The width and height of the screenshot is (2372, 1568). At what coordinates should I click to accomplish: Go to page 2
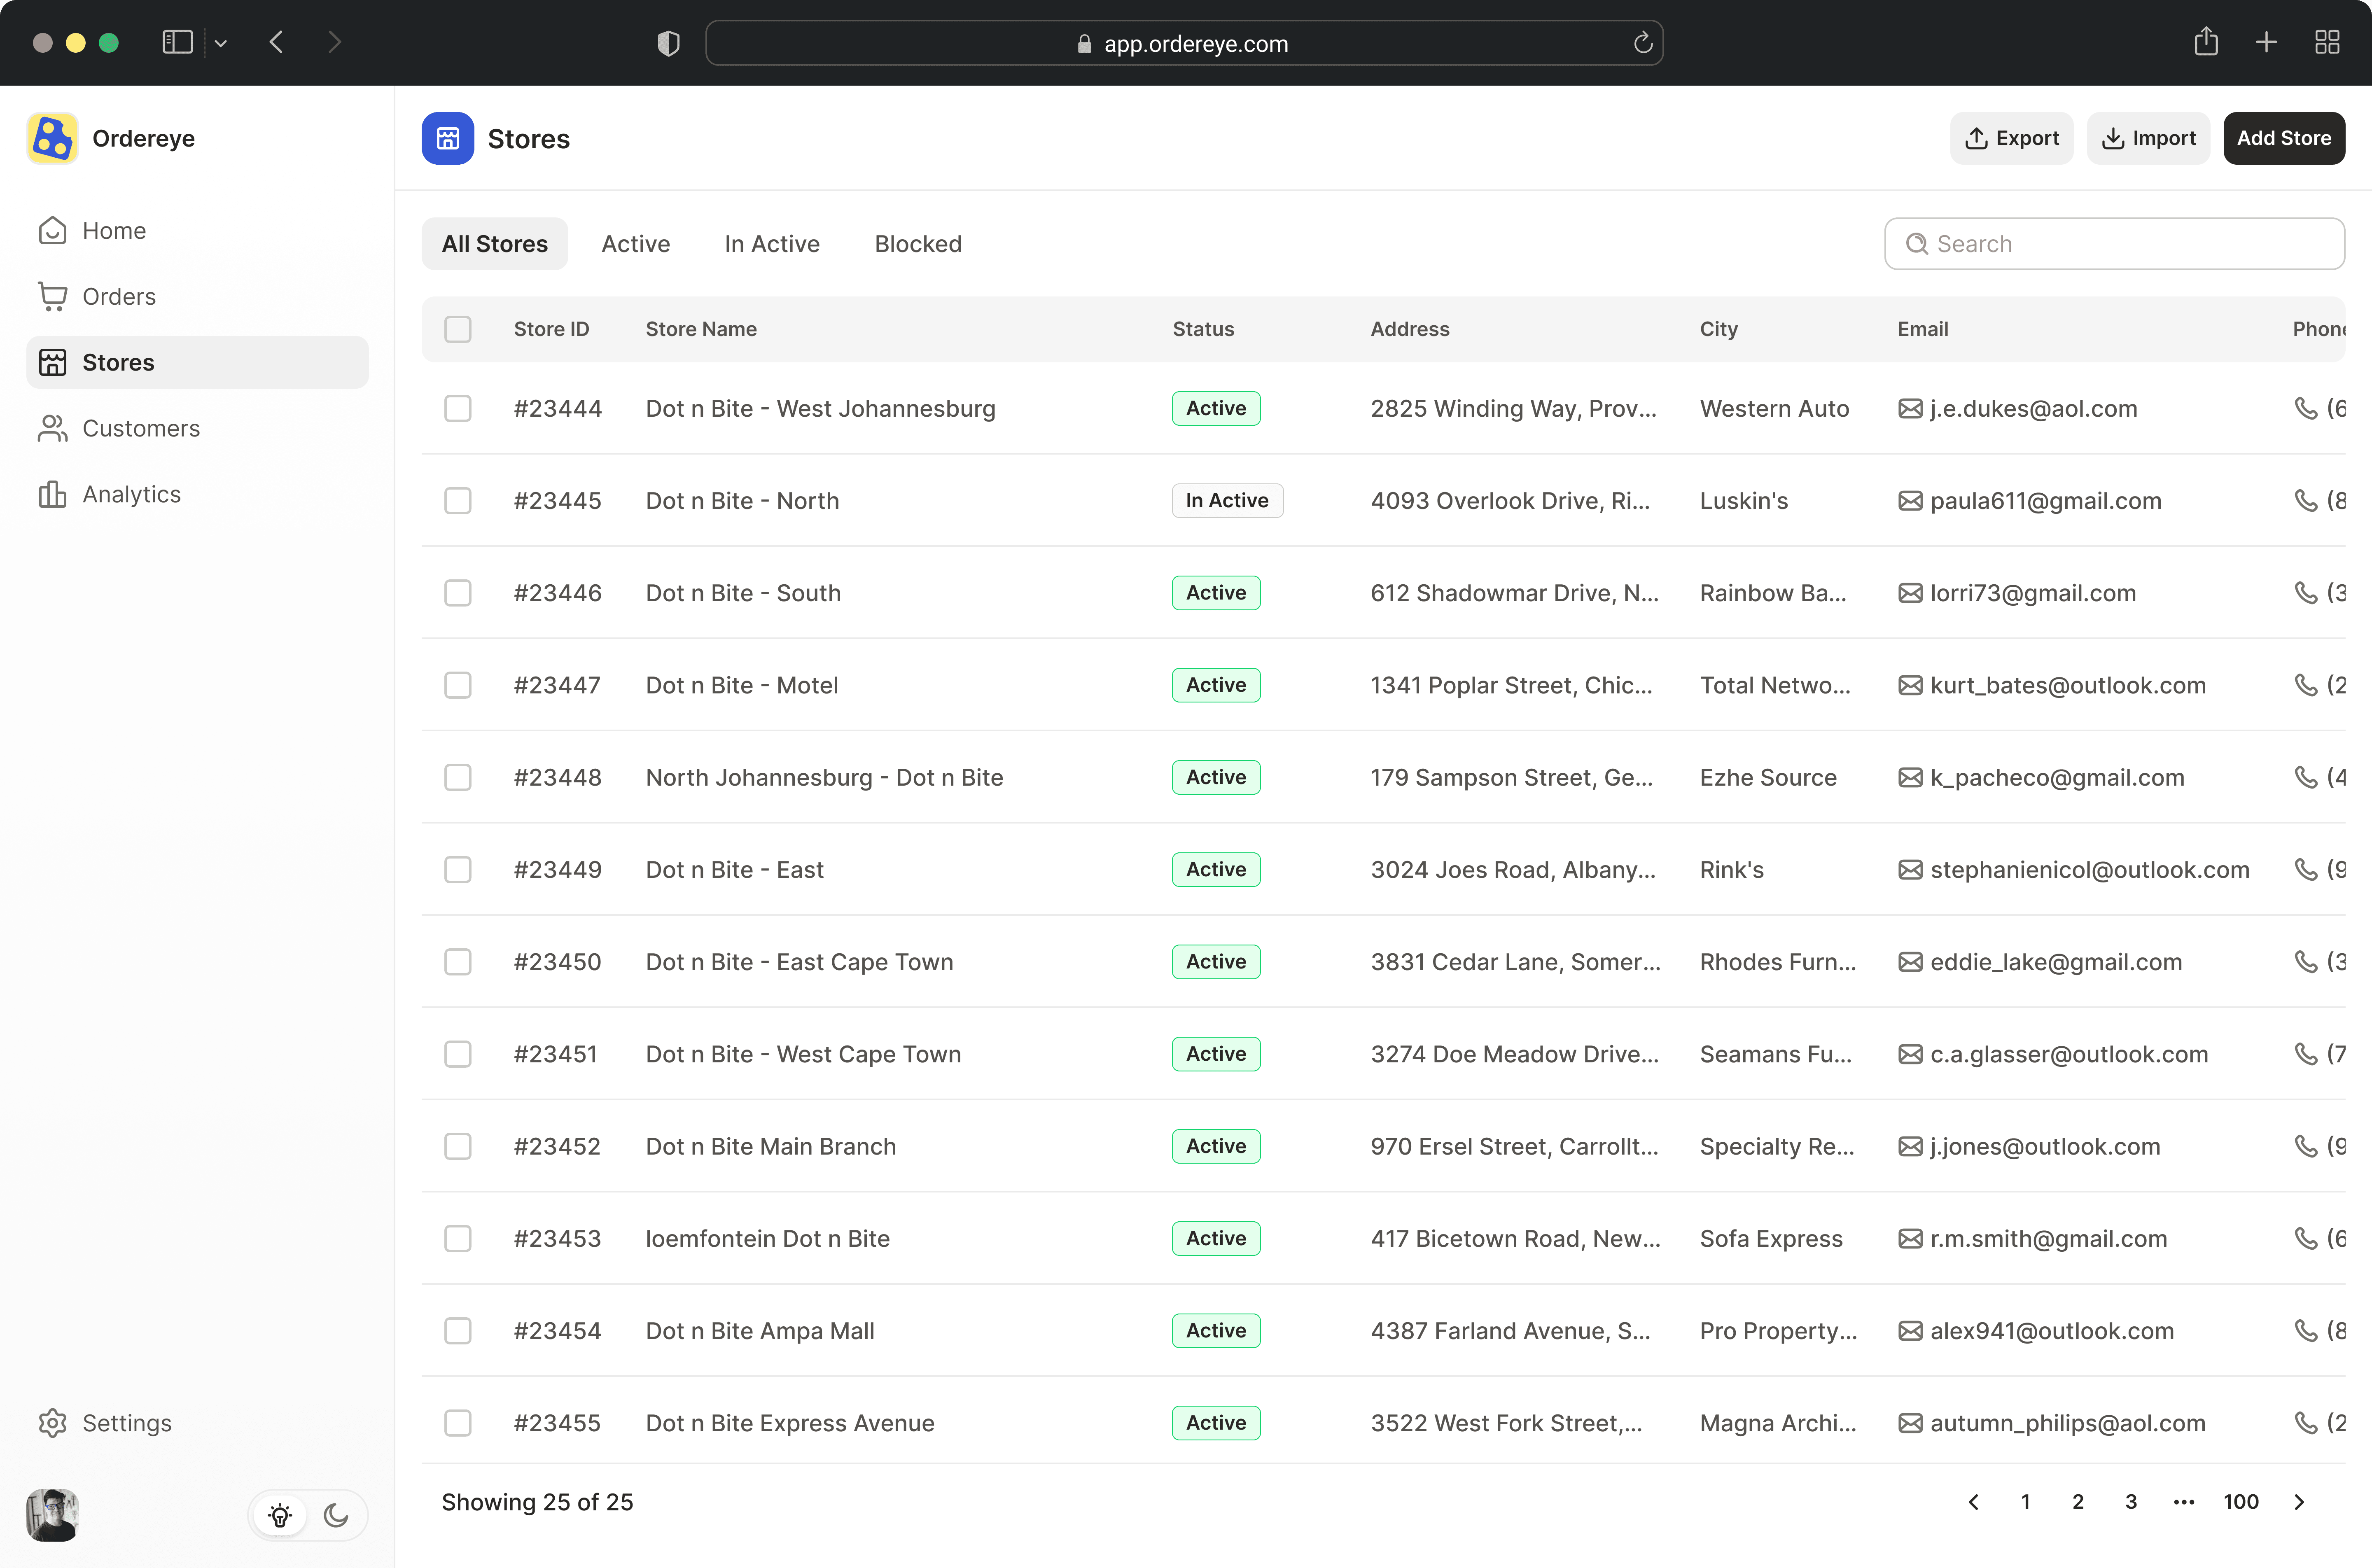2078,1502
